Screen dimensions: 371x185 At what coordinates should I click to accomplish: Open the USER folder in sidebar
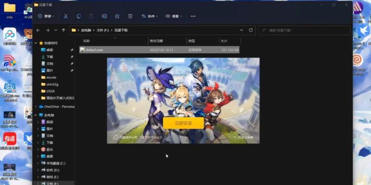(48, 91)
